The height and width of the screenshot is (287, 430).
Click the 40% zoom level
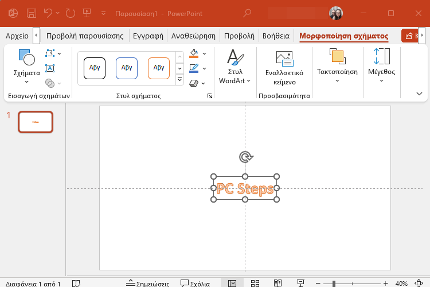401,284
